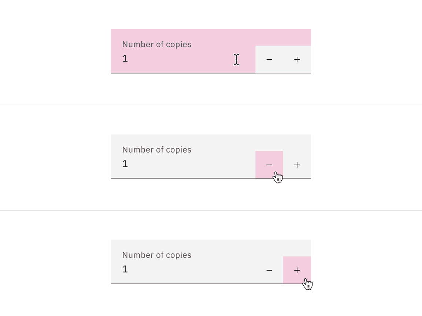
Task: Click the top Number of copies label
Action: (156, 44)
